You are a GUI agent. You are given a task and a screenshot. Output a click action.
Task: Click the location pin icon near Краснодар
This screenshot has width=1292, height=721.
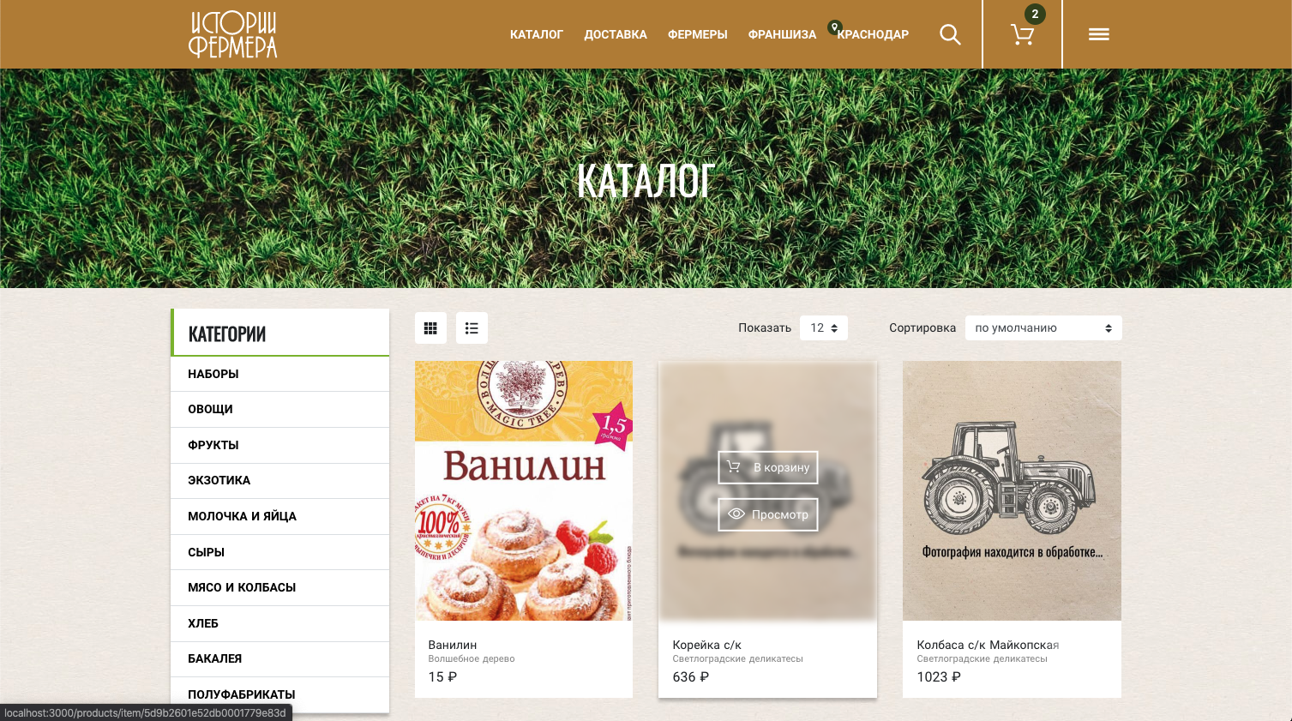coord(834,27)
